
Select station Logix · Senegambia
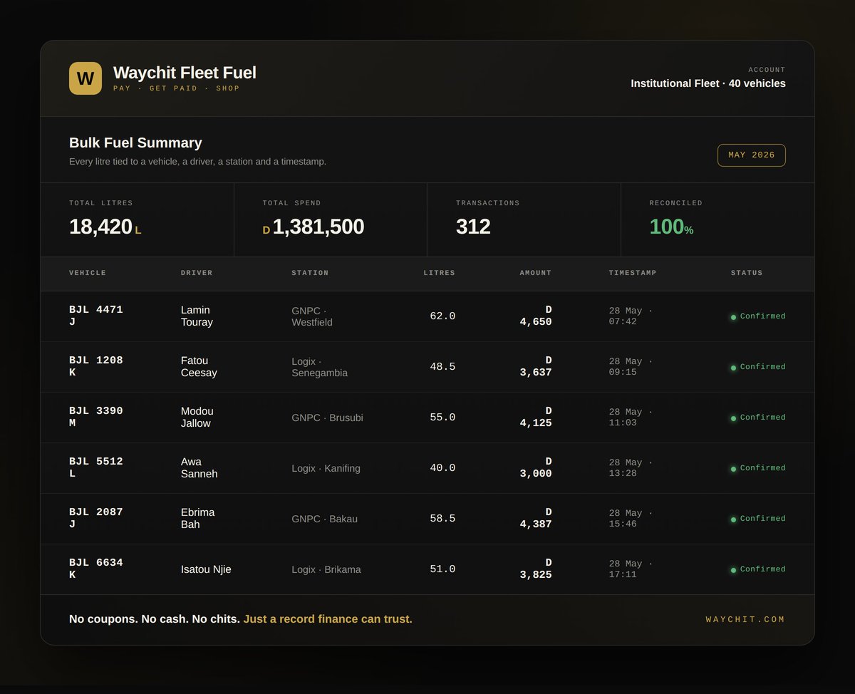(x=320, y=366)
